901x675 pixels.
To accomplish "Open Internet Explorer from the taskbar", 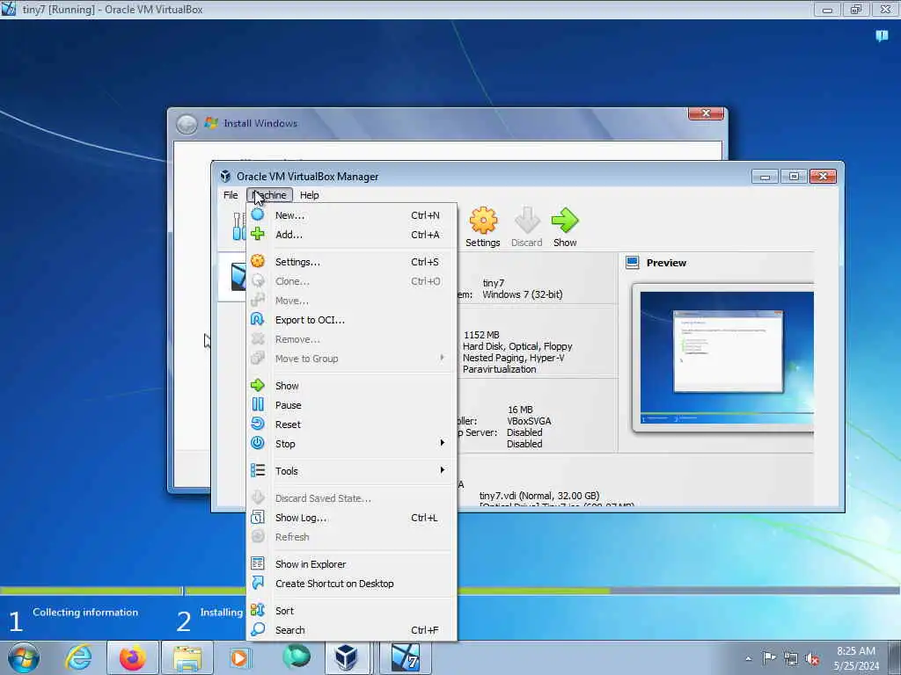I will [x=78, y=657].
